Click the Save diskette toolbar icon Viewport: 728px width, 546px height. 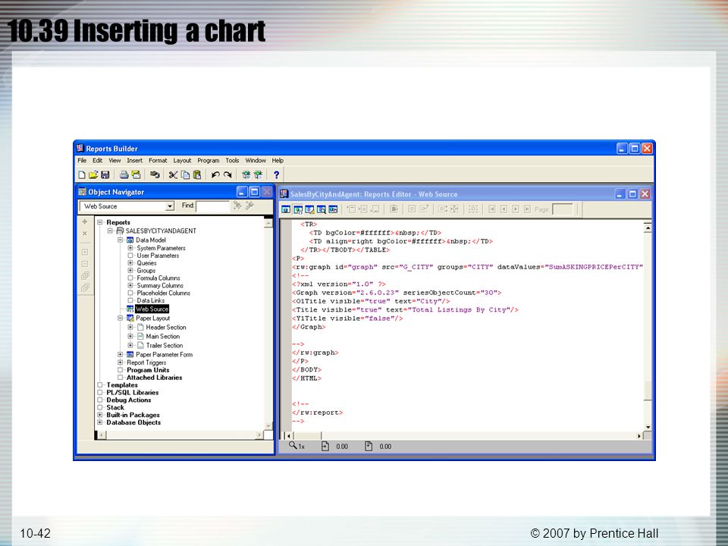tap(105, 175)
